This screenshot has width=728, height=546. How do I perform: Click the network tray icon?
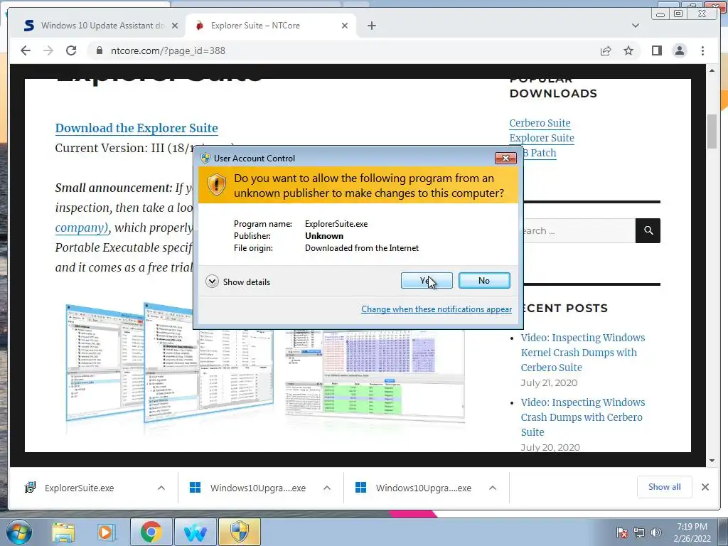coord(639,533)
